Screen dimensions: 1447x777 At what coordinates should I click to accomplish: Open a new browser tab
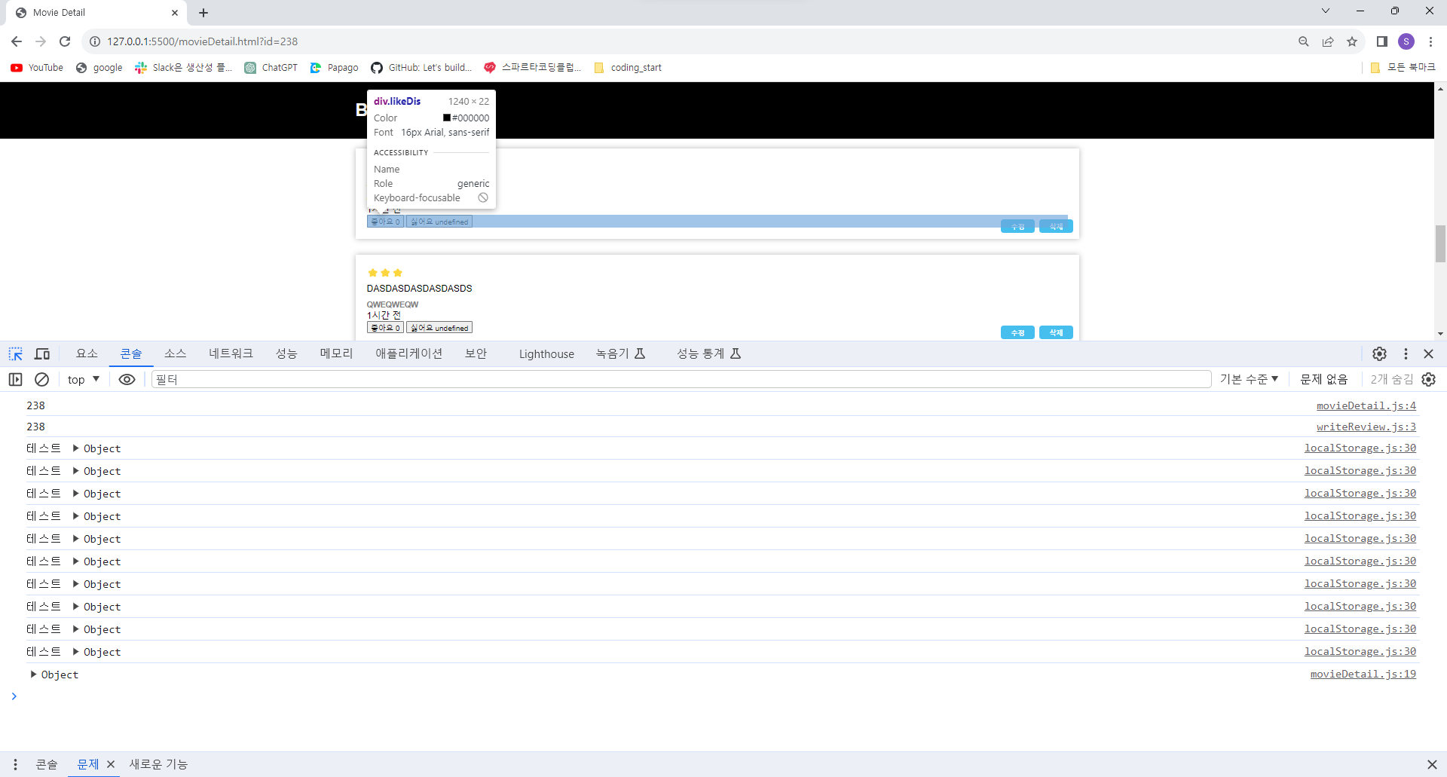click(x=203, y=13)
